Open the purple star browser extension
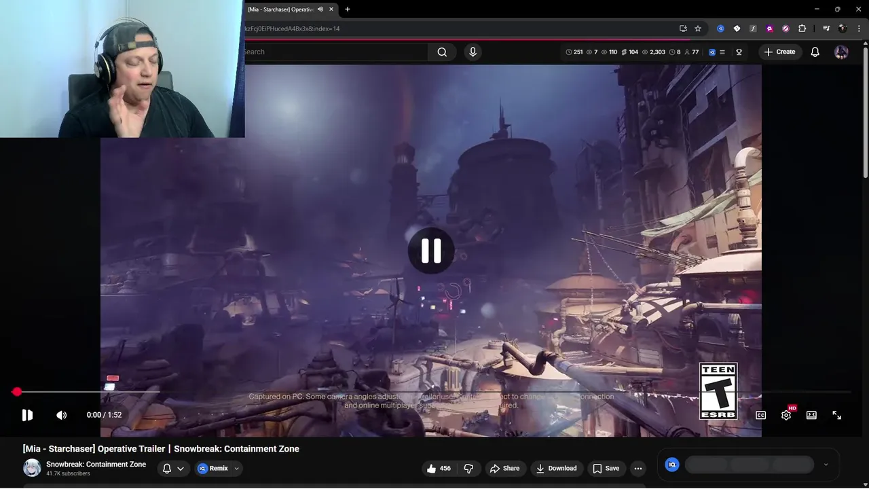Image resolution: width=869 pixels, height=489 pixels. point(769,29)
